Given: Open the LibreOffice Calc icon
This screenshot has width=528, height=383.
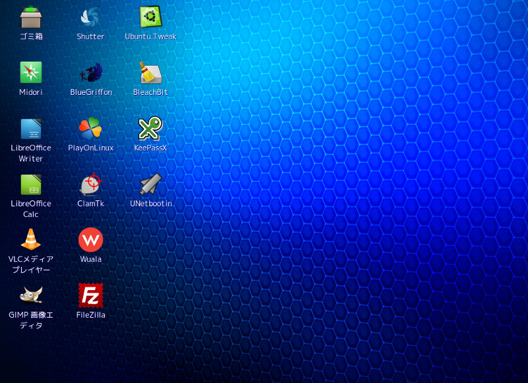Looking at the screenshot, I should pos(30,185).
